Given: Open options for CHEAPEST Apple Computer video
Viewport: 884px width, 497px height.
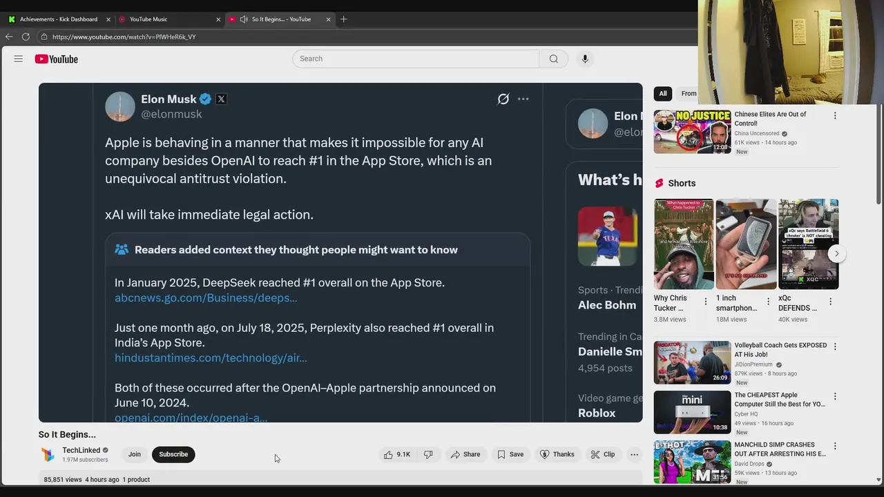Looking at the screenshot, I should coord(835,396).
